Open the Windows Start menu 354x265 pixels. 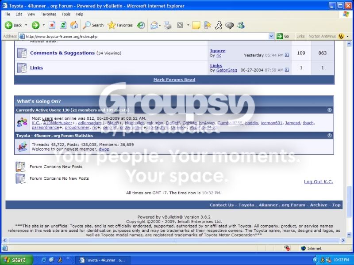[x=16, y=260]
